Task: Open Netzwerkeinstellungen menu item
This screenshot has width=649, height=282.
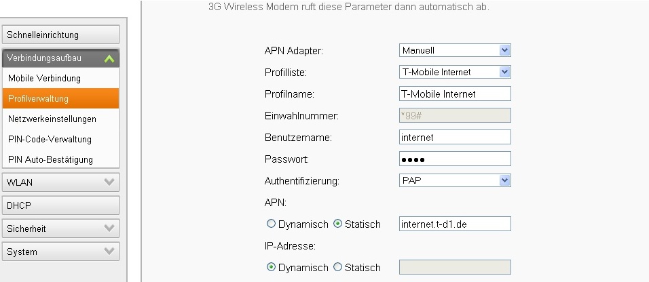Action: coord(52,119)
